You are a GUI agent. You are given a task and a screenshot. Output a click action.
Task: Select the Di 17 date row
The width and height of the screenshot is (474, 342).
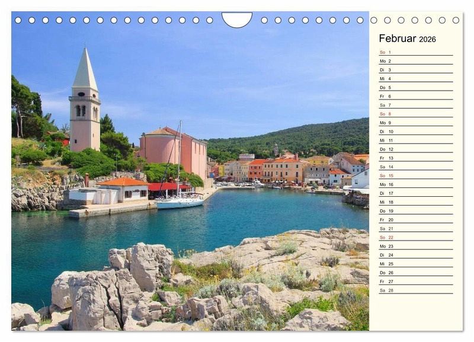416,193
